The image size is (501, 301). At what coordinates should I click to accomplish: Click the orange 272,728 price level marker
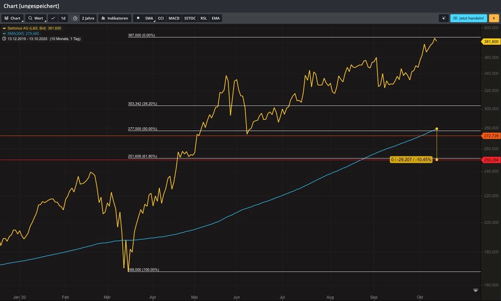[x=490, y=136]
